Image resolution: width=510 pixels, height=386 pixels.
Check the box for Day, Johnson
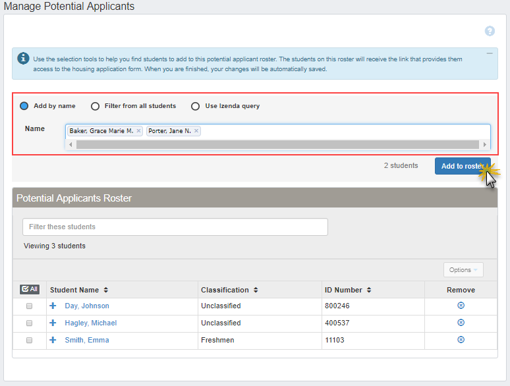tap(29, 306)
